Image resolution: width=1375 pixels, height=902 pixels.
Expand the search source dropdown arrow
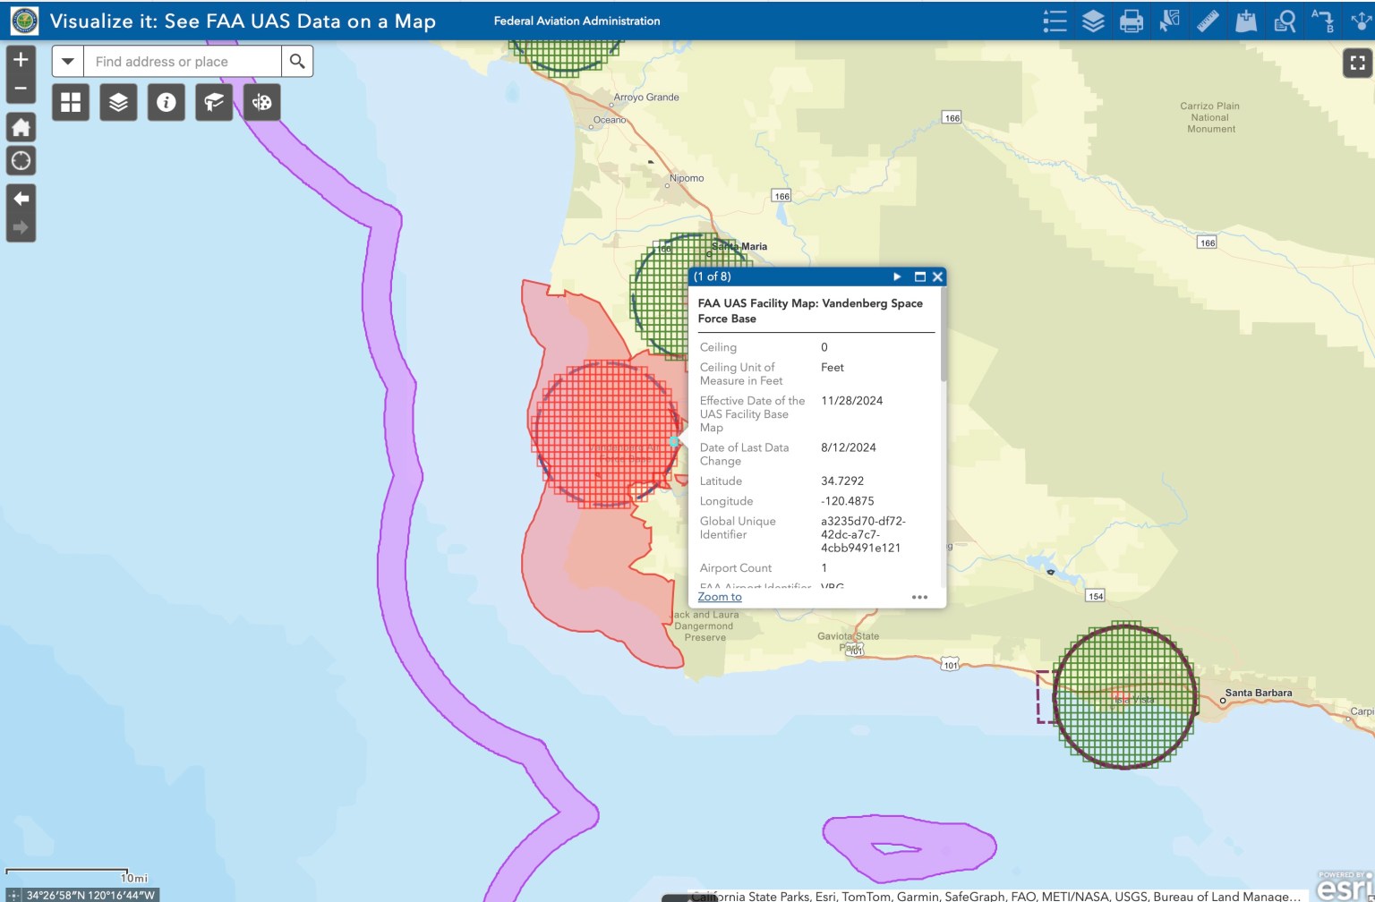[68, 61]
